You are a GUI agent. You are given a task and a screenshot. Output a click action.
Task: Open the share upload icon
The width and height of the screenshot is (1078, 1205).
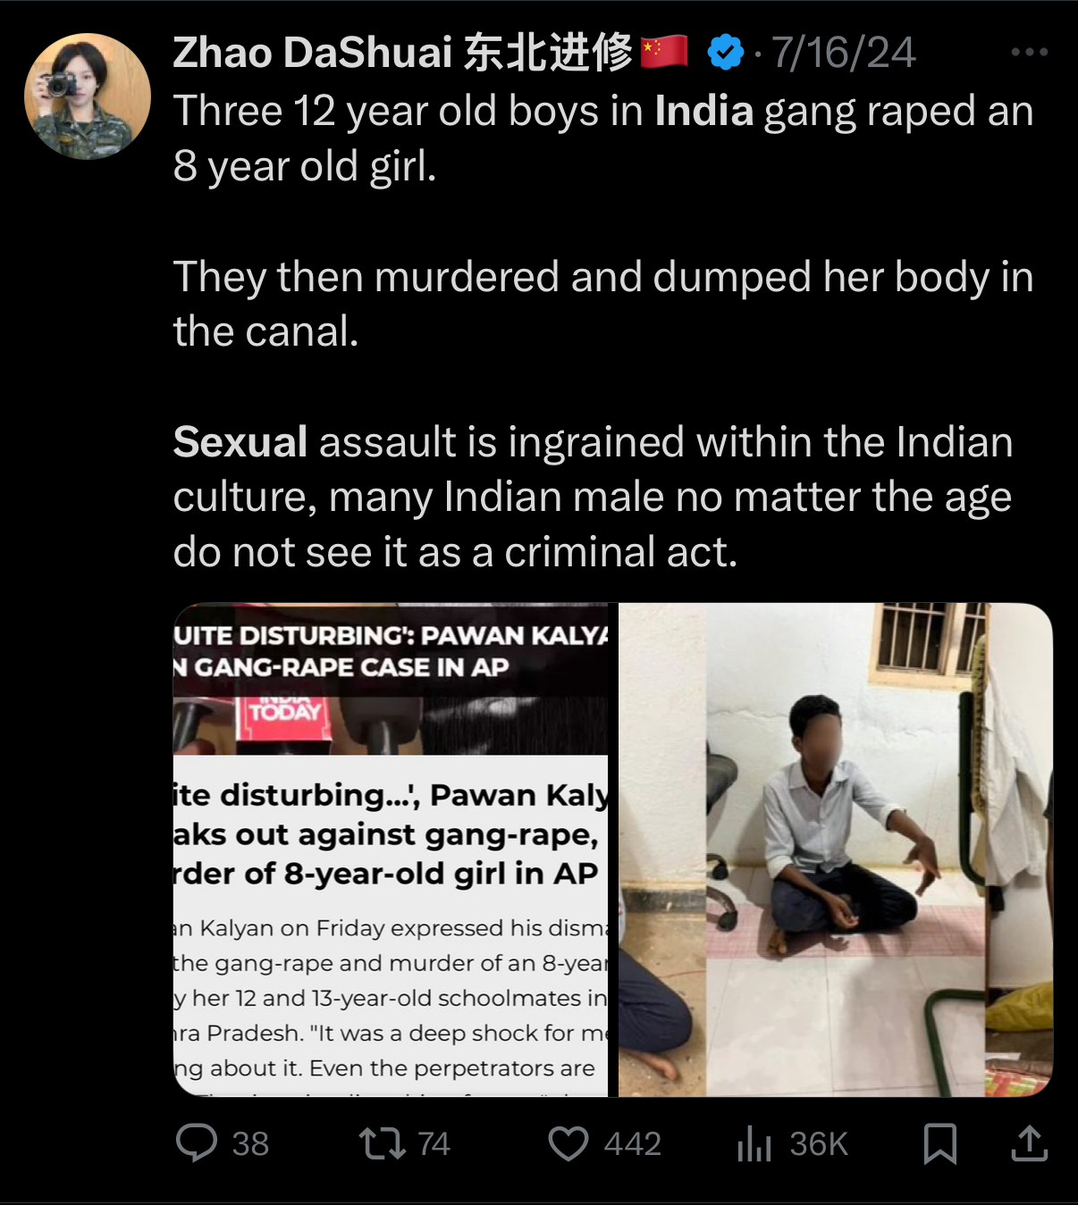coord(1030,1142)
